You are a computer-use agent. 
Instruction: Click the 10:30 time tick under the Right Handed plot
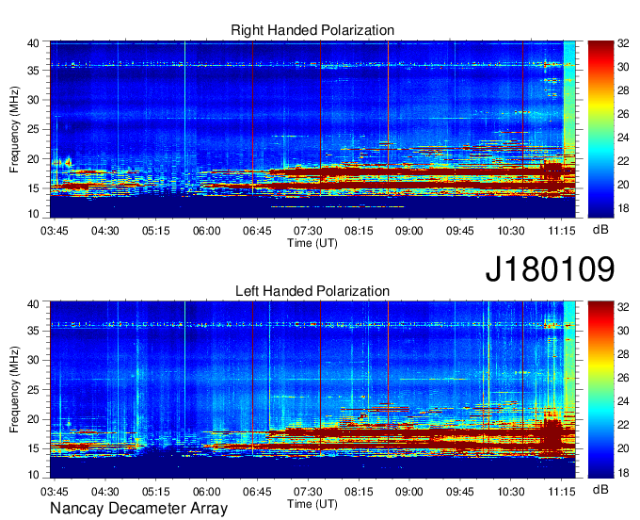511,231
